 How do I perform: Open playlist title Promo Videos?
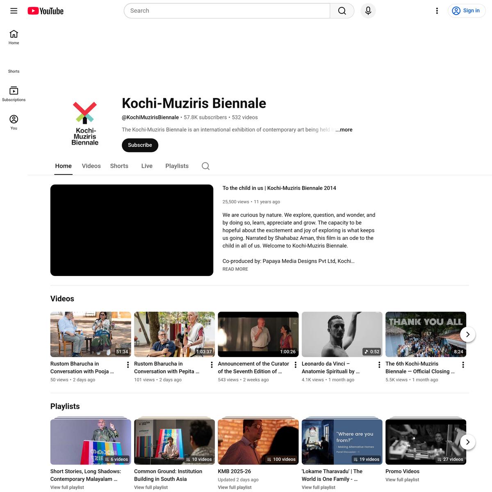[403, 471]
